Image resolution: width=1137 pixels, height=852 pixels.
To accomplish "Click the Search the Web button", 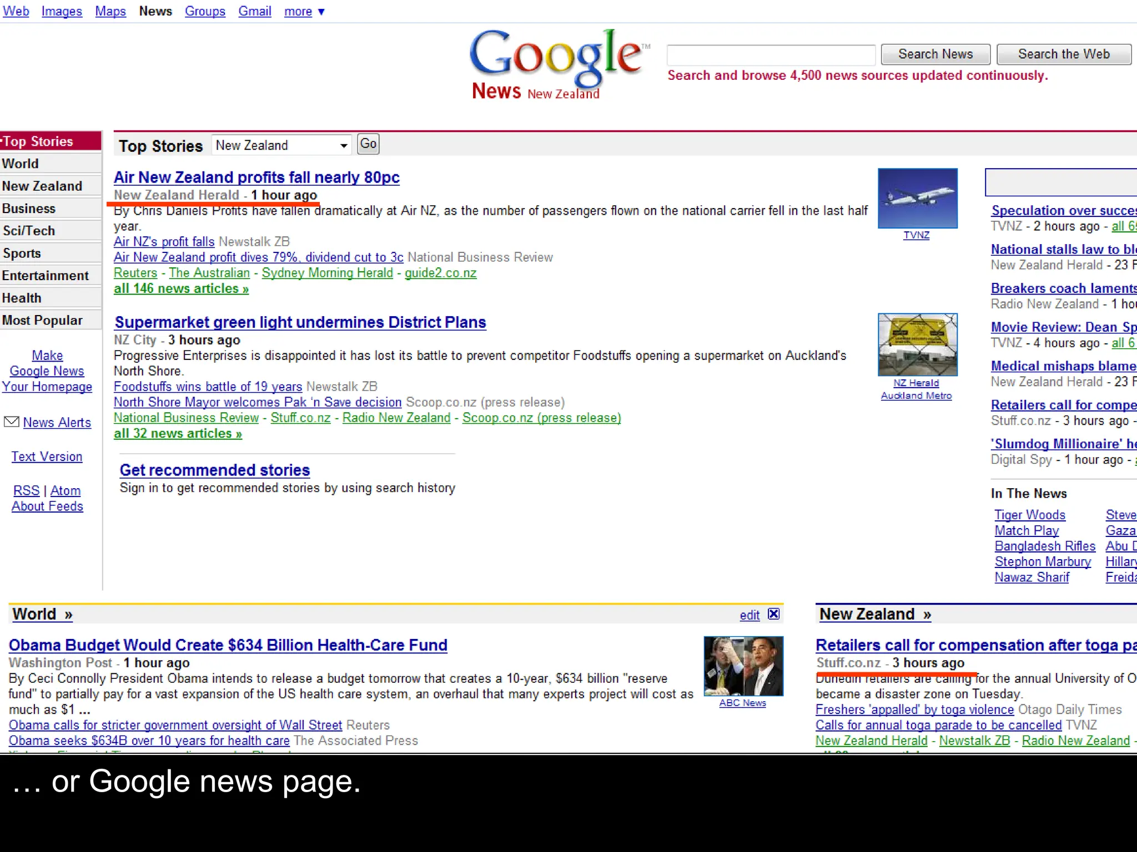I will [x=1064, y=54].
